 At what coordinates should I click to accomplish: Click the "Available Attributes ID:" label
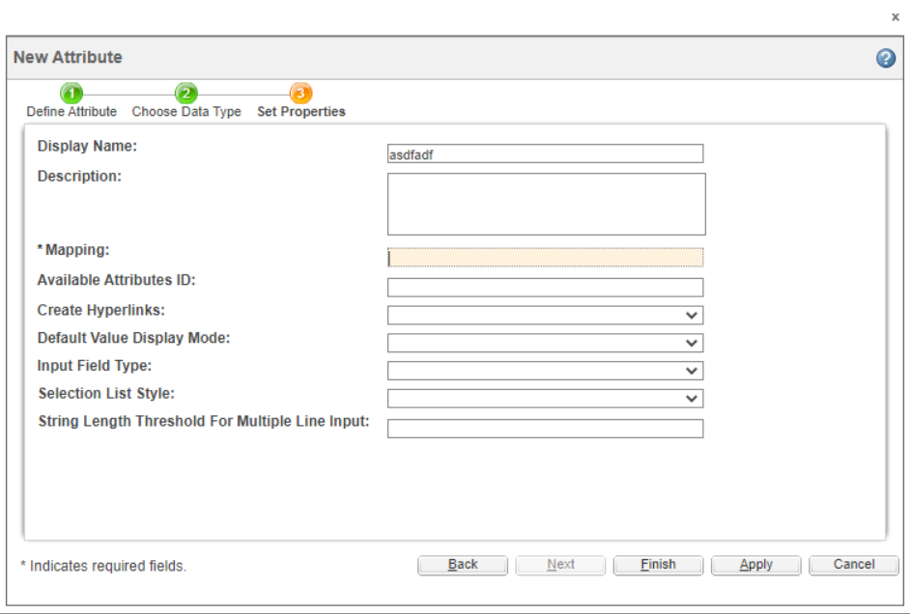pos(116,280)
